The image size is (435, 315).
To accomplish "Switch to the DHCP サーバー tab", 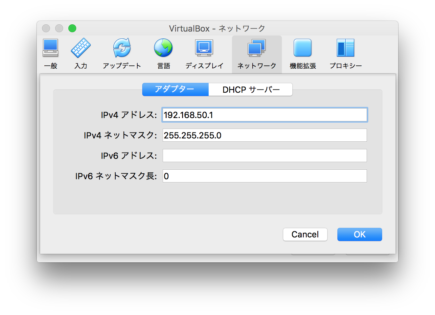I will pos(251,89).
